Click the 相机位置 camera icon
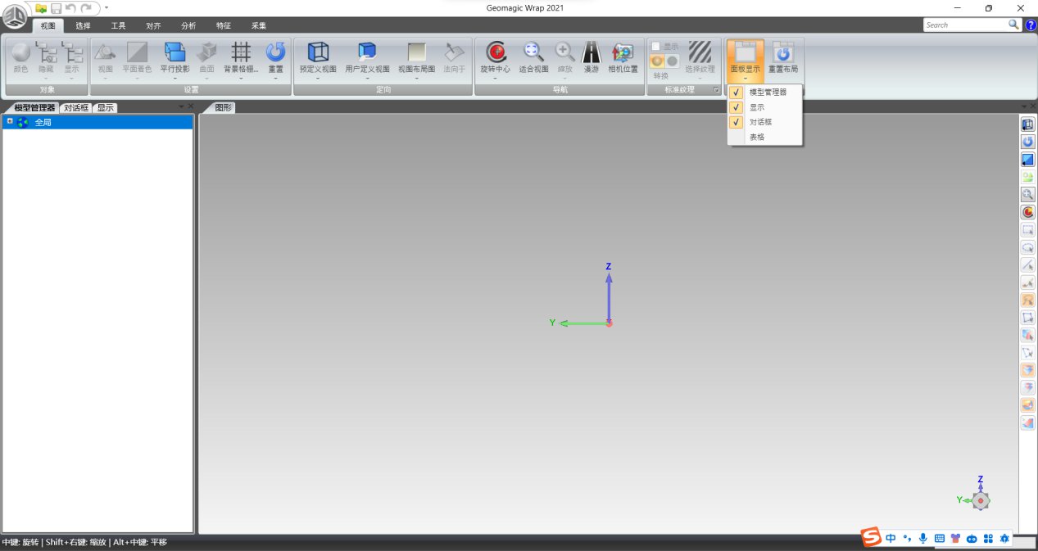The height and width of the screenshot is (551, 1038). [x=623, y=53]
